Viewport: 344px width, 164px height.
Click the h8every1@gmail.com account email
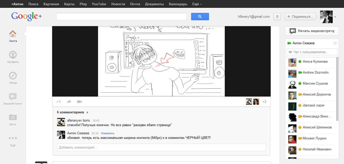pyautogui.click(x=254, y=17)
